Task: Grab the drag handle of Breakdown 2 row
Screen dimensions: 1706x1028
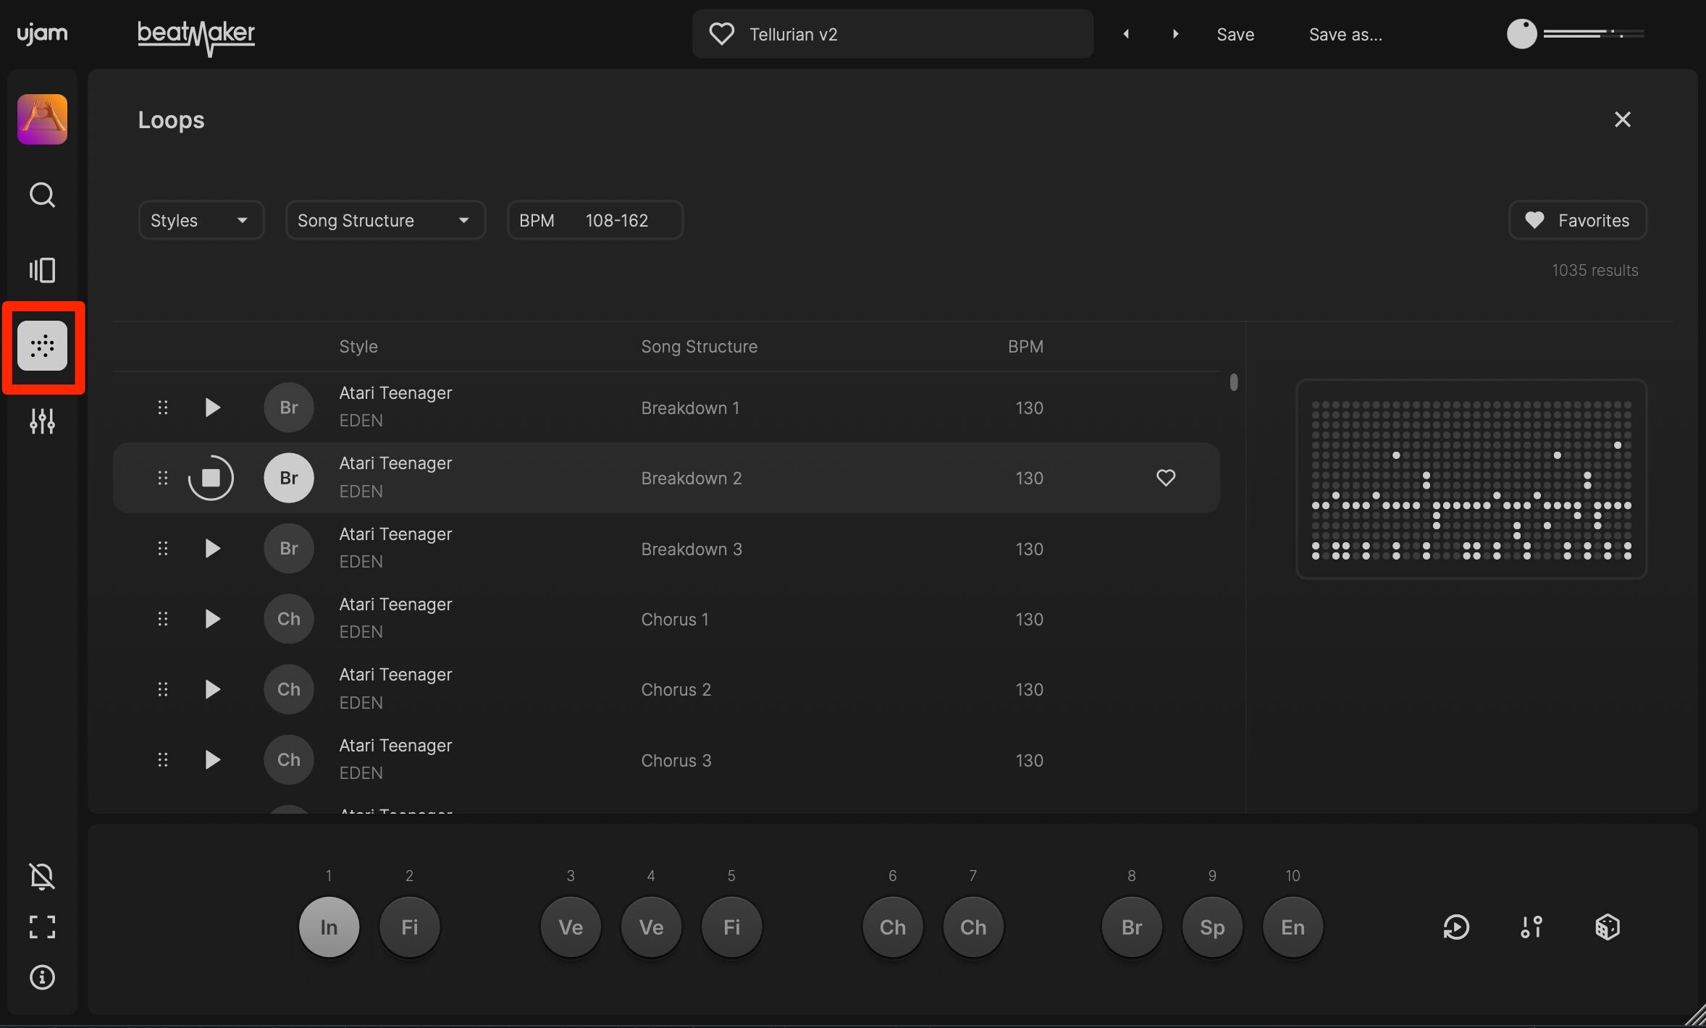Action: pyautogui.click(x=163, y=478)
